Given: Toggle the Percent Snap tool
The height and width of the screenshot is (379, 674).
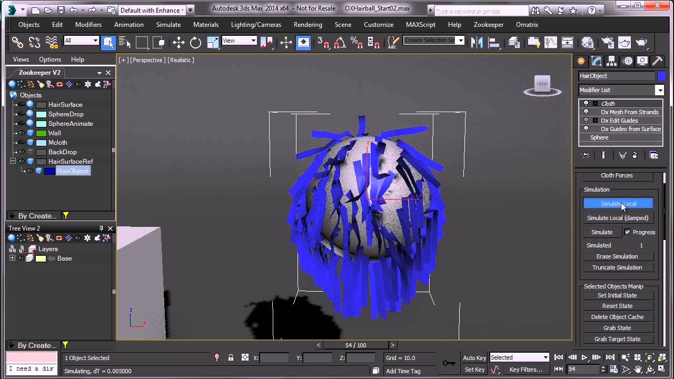Looking at the screenshot, I should 356,42.
